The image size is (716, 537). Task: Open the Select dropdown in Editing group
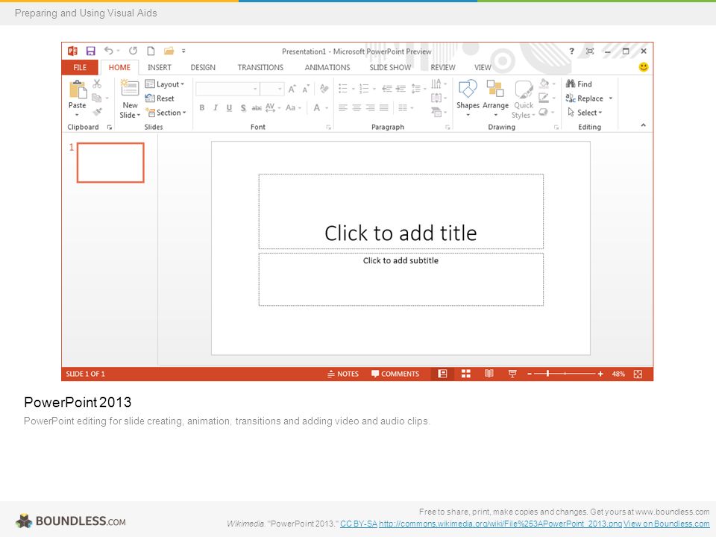click(585, 113)
